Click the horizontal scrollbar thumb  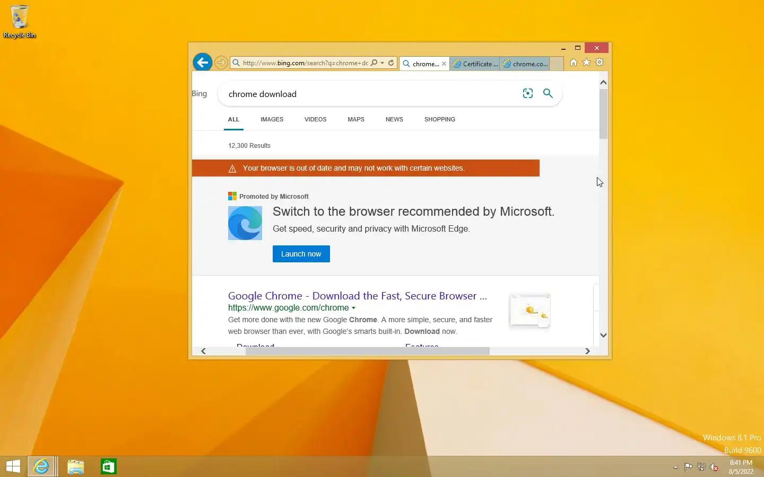point(367,351)
